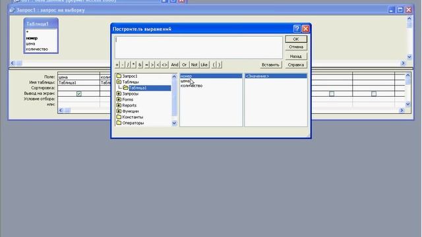The image size is (422, 237).
Task: Expand the Reports folder
Action: [119, 105]
